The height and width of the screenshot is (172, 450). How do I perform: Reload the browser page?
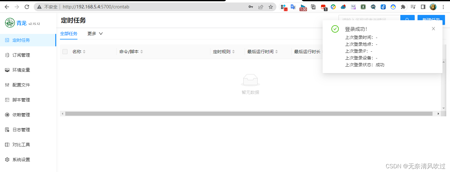click(27, 7)
